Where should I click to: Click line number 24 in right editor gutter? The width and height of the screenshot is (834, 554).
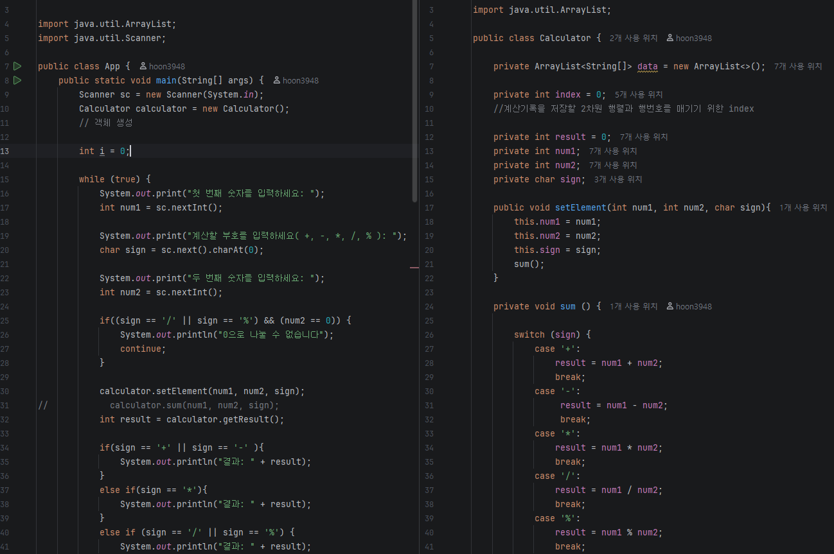tap(430, 307)
